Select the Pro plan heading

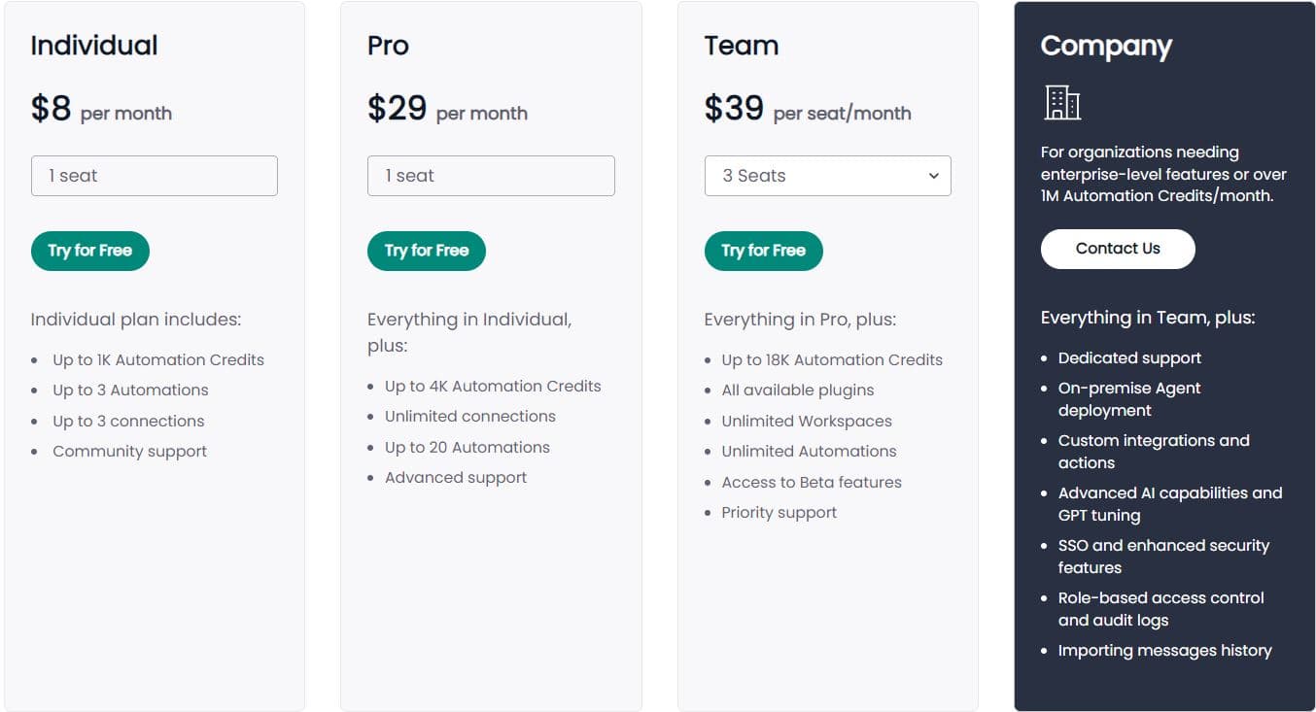tap(387, 45)
